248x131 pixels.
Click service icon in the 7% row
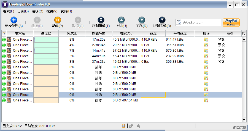pos(206,51)
